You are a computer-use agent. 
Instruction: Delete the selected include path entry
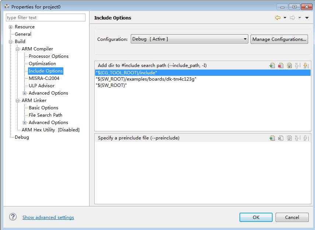[x=281, y=66]
